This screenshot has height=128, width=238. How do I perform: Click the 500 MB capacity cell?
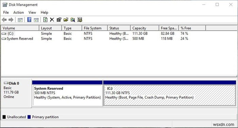coord(138,39)
